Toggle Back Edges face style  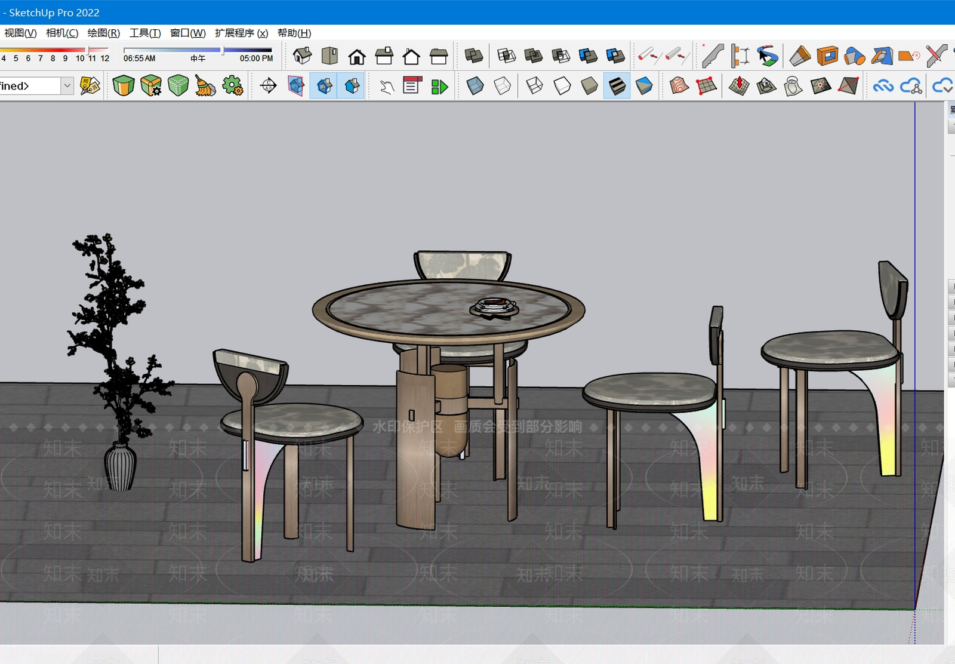(503, 86)
